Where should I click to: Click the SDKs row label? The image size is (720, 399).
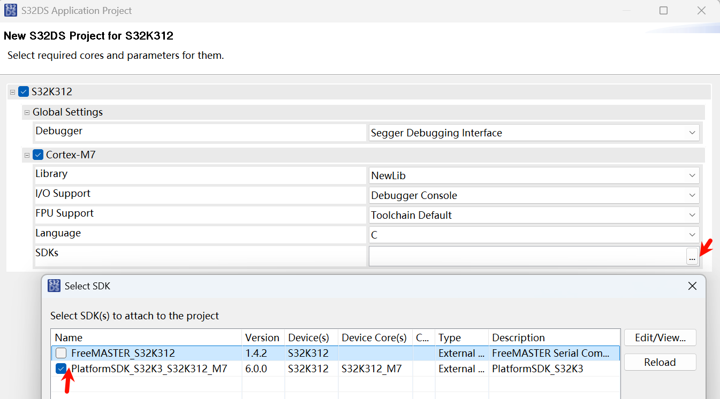(47, 252)
